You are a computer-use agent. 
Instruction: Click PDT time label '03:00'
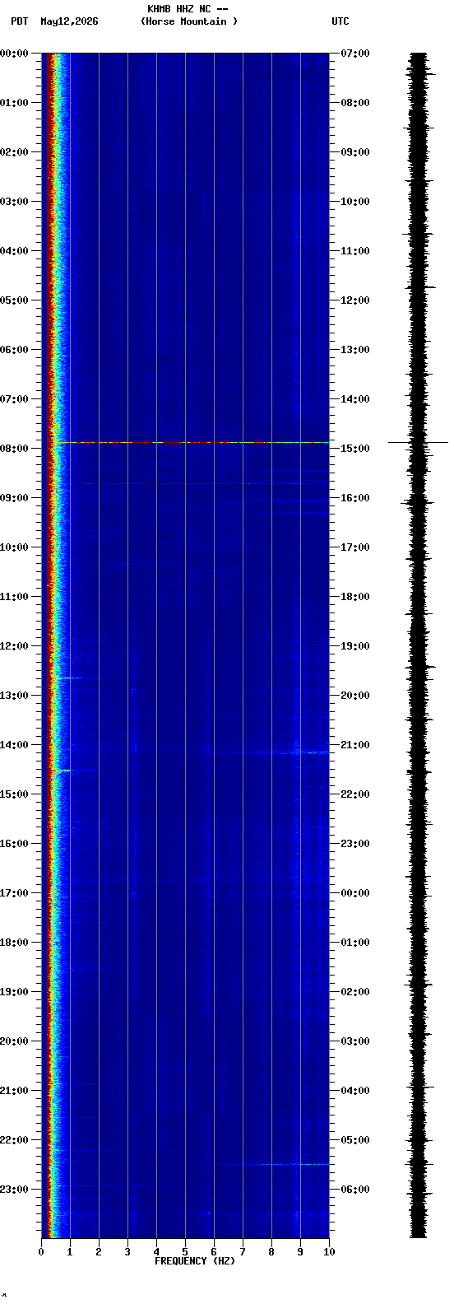point(14,202)
